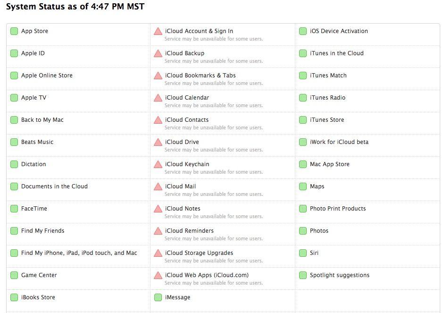Click the green status icon beside iMessage
The image size is (444, 313).
(158, 297)
